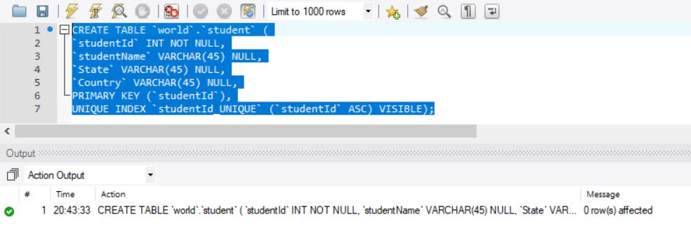Click the green success icon in output row
The width and height of the screenshot is (691, 252).
(x=9, y=211)
